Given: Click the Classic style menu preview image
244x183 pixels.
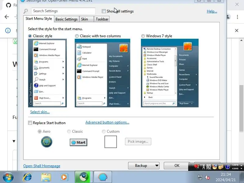Looking at the screenshot, I should 47,73.
